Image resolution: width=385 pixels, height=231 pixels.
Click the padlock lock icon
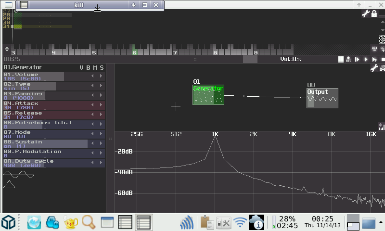point(373,14)
